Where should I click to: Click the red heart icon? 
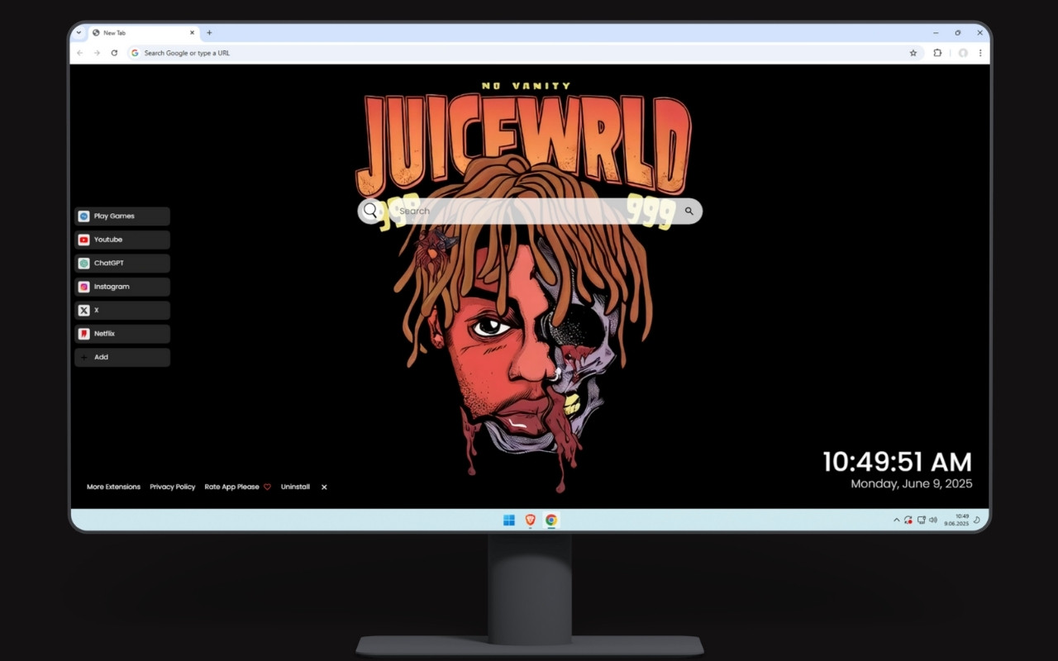(267, 487)
